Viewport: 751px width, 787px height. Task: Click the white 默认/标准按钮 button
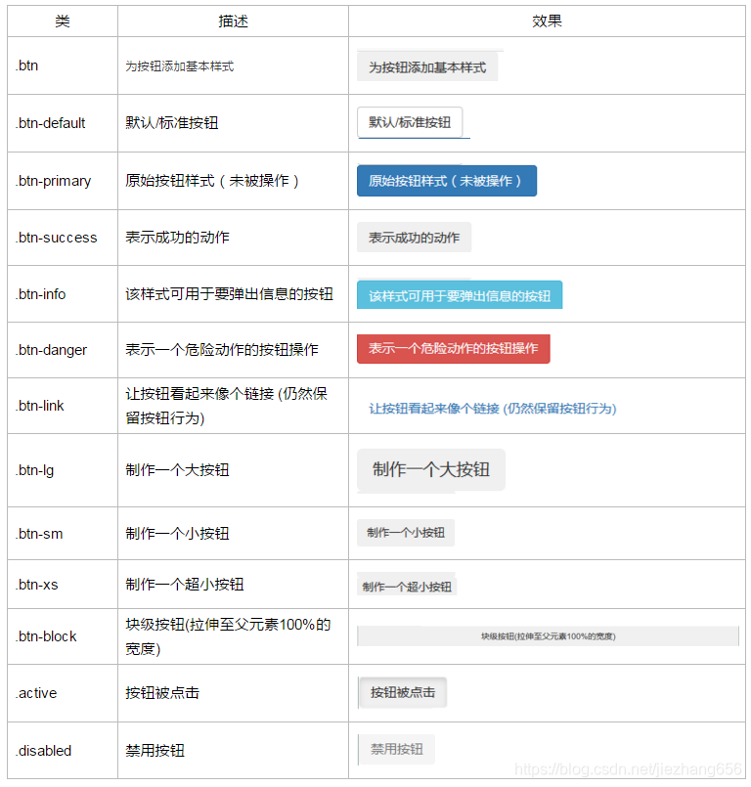410,122
